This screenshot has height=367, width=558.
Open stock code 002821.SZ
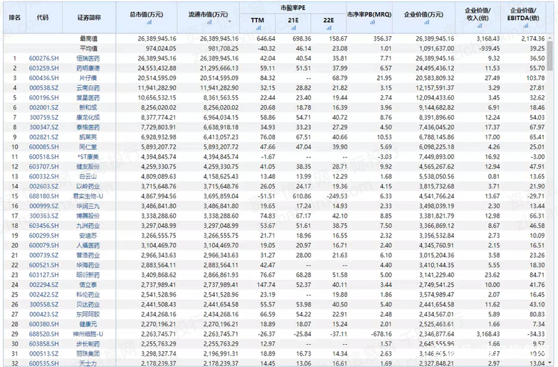pyautogui.click(x=44, y=137)
